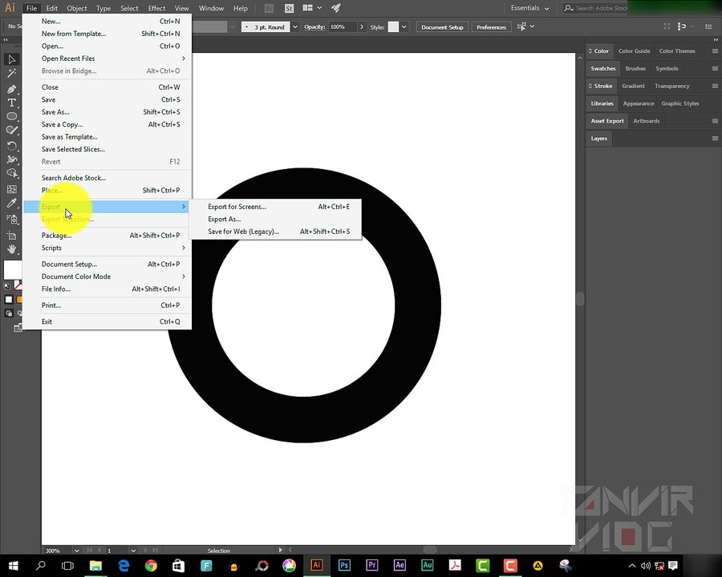Viewport: 722px width, 577px height.
Task: Click the white Fill color box
Action: tap(11, 270)
